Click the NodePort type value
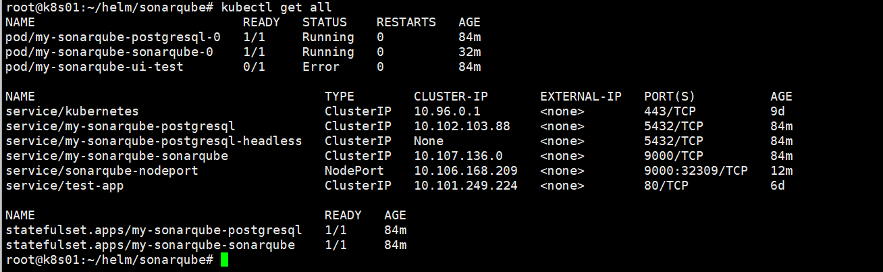Image resolution: width=883 pixels, height=272 pixels. click(354, 171)
